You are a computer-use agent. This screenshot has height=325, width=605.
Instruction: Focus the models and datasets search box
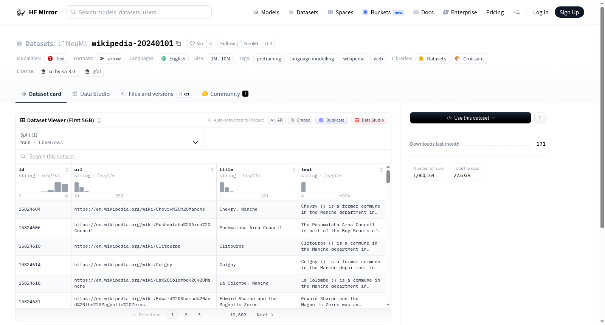(x=139, y=12)
